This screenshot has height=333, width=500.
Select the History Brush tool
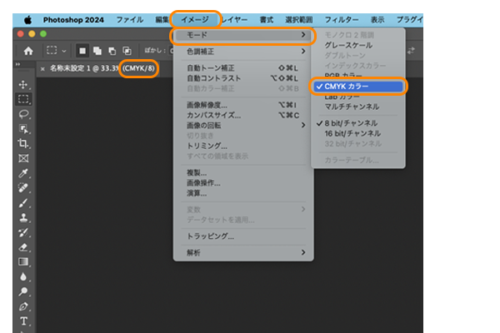[23, 232]
